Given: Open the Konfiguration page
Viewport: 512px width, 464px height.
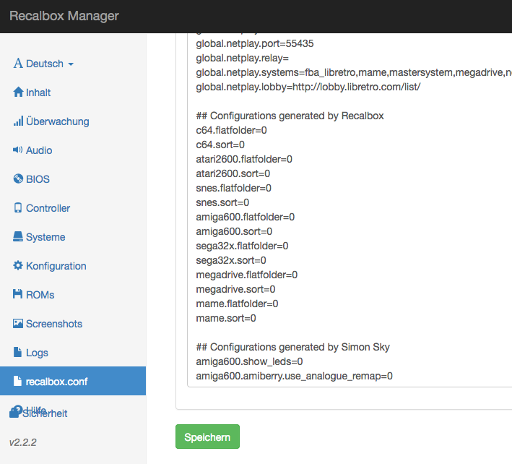Looking at the screenshot, I should (56, 266).
